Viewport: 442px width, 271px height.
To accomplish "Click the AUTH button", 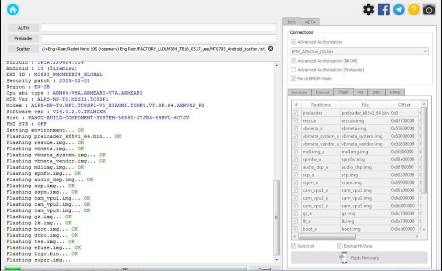I will (x=24, y=28).
